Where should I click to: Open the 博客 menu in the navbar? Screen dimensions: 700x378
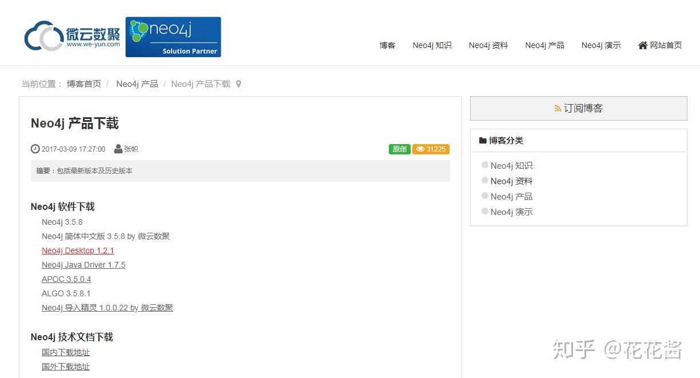[x=387, y=45]
